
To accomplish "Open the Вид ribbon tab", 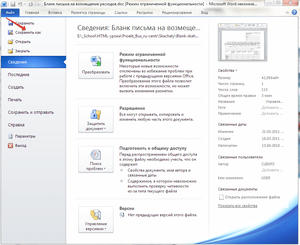I will coord(204,13).
